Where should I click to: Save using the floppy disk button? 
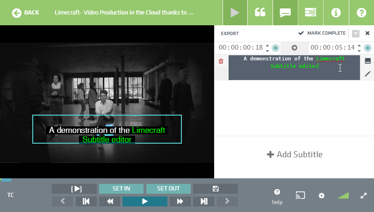[x=216, y=189]
